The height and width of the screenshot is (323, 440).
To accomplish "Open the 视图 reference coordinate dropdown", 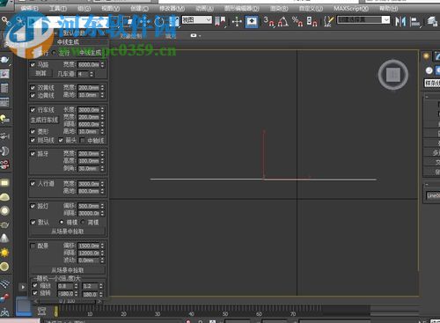I will tap(197, 20).
